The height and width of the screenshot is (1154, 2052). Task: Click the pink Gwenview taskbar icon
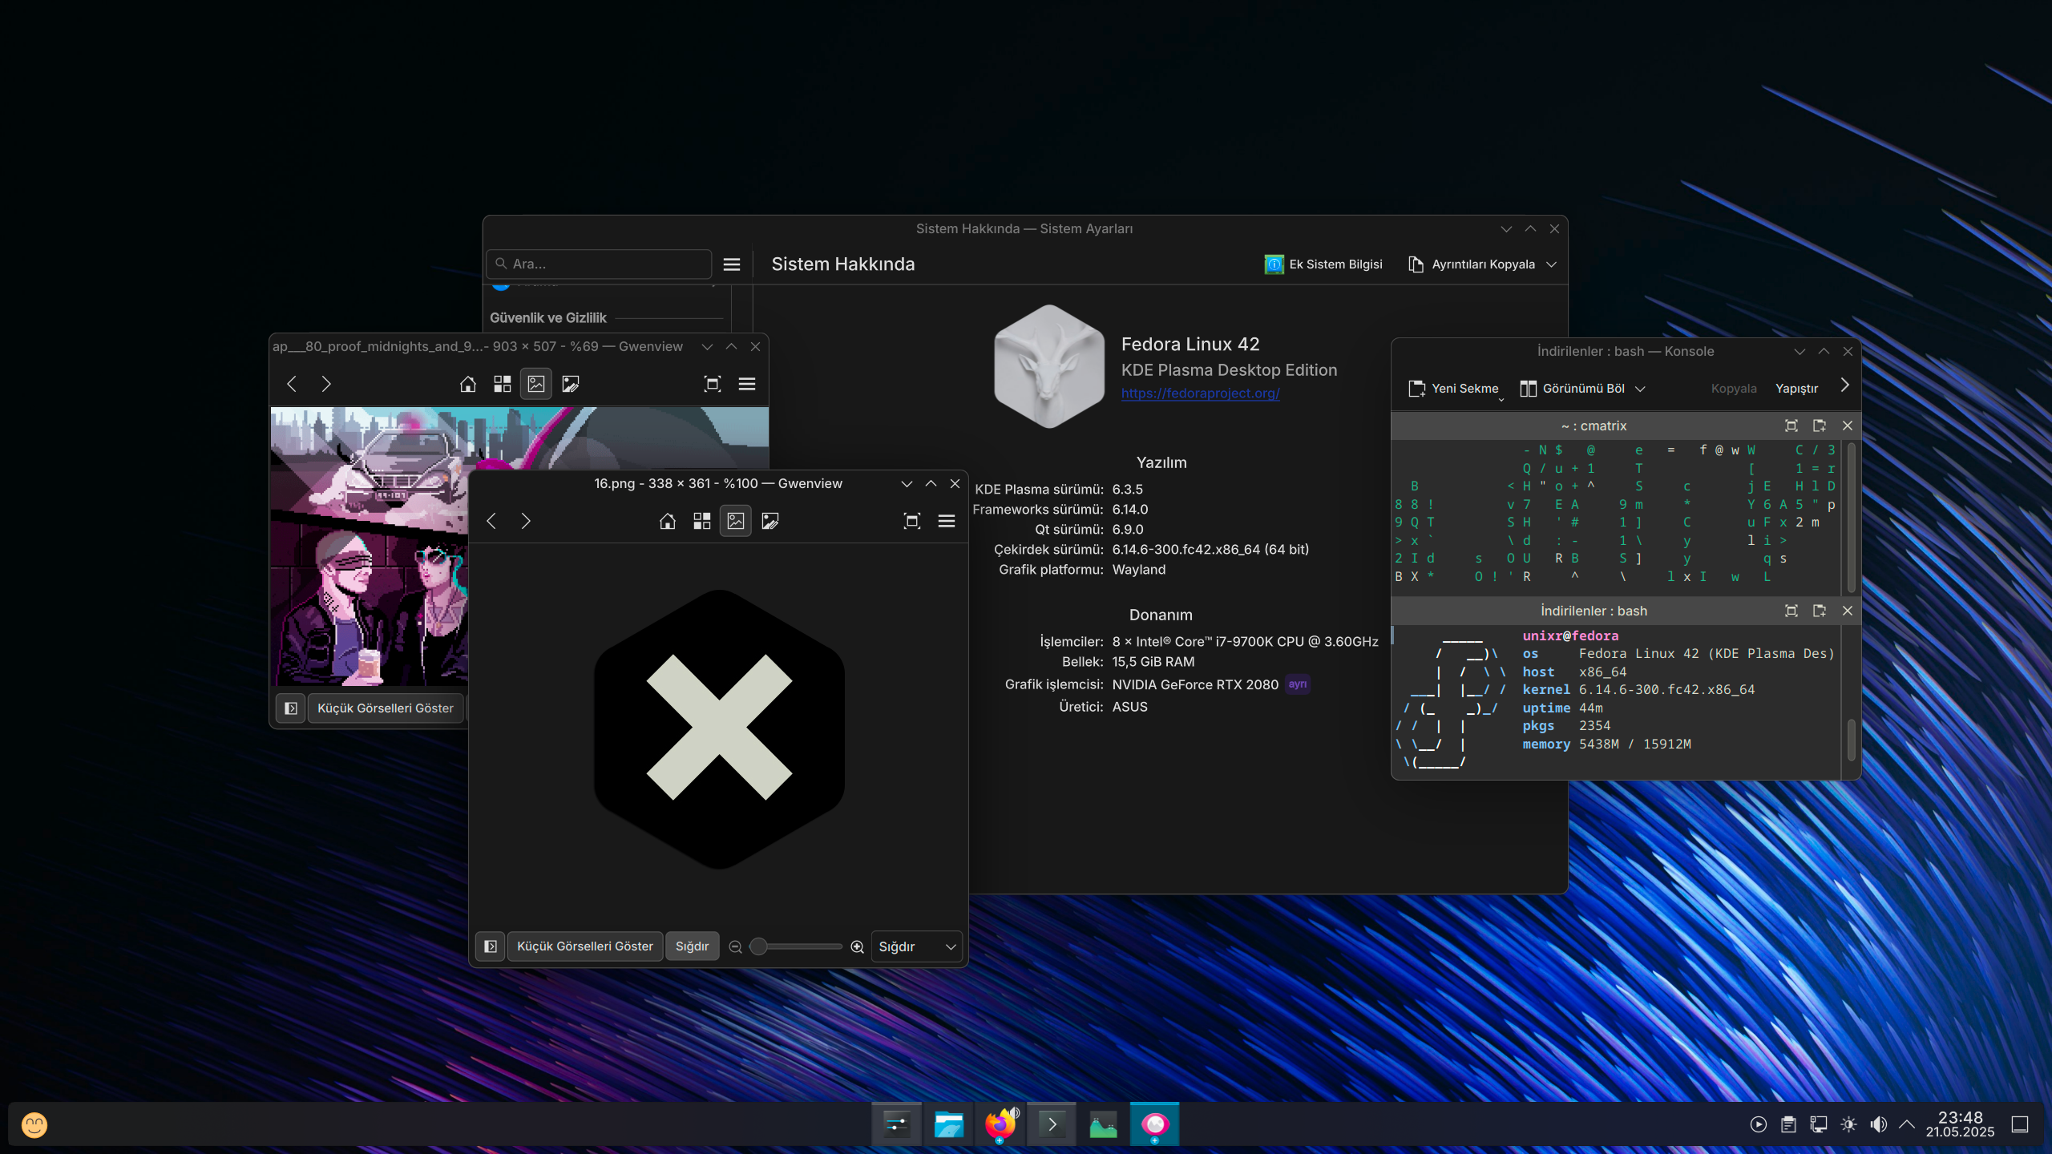(x=1155, y=1124)
